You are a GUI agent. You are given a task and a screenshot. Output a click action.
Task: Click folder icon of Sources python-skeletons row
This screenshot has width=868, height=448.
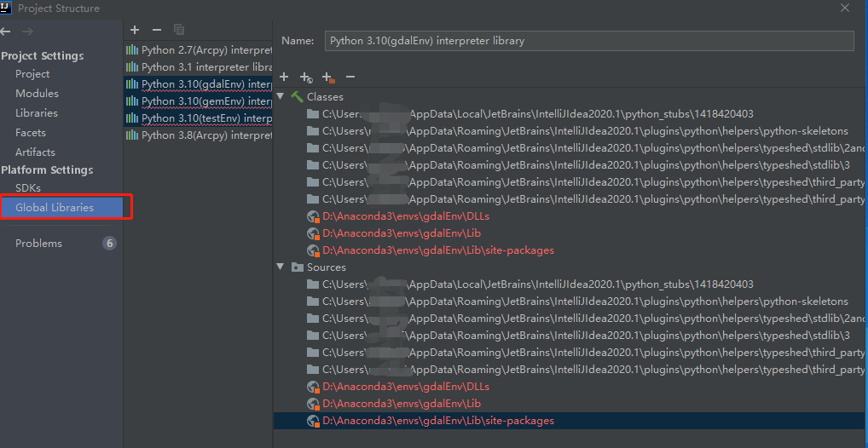tap(313, 302)
